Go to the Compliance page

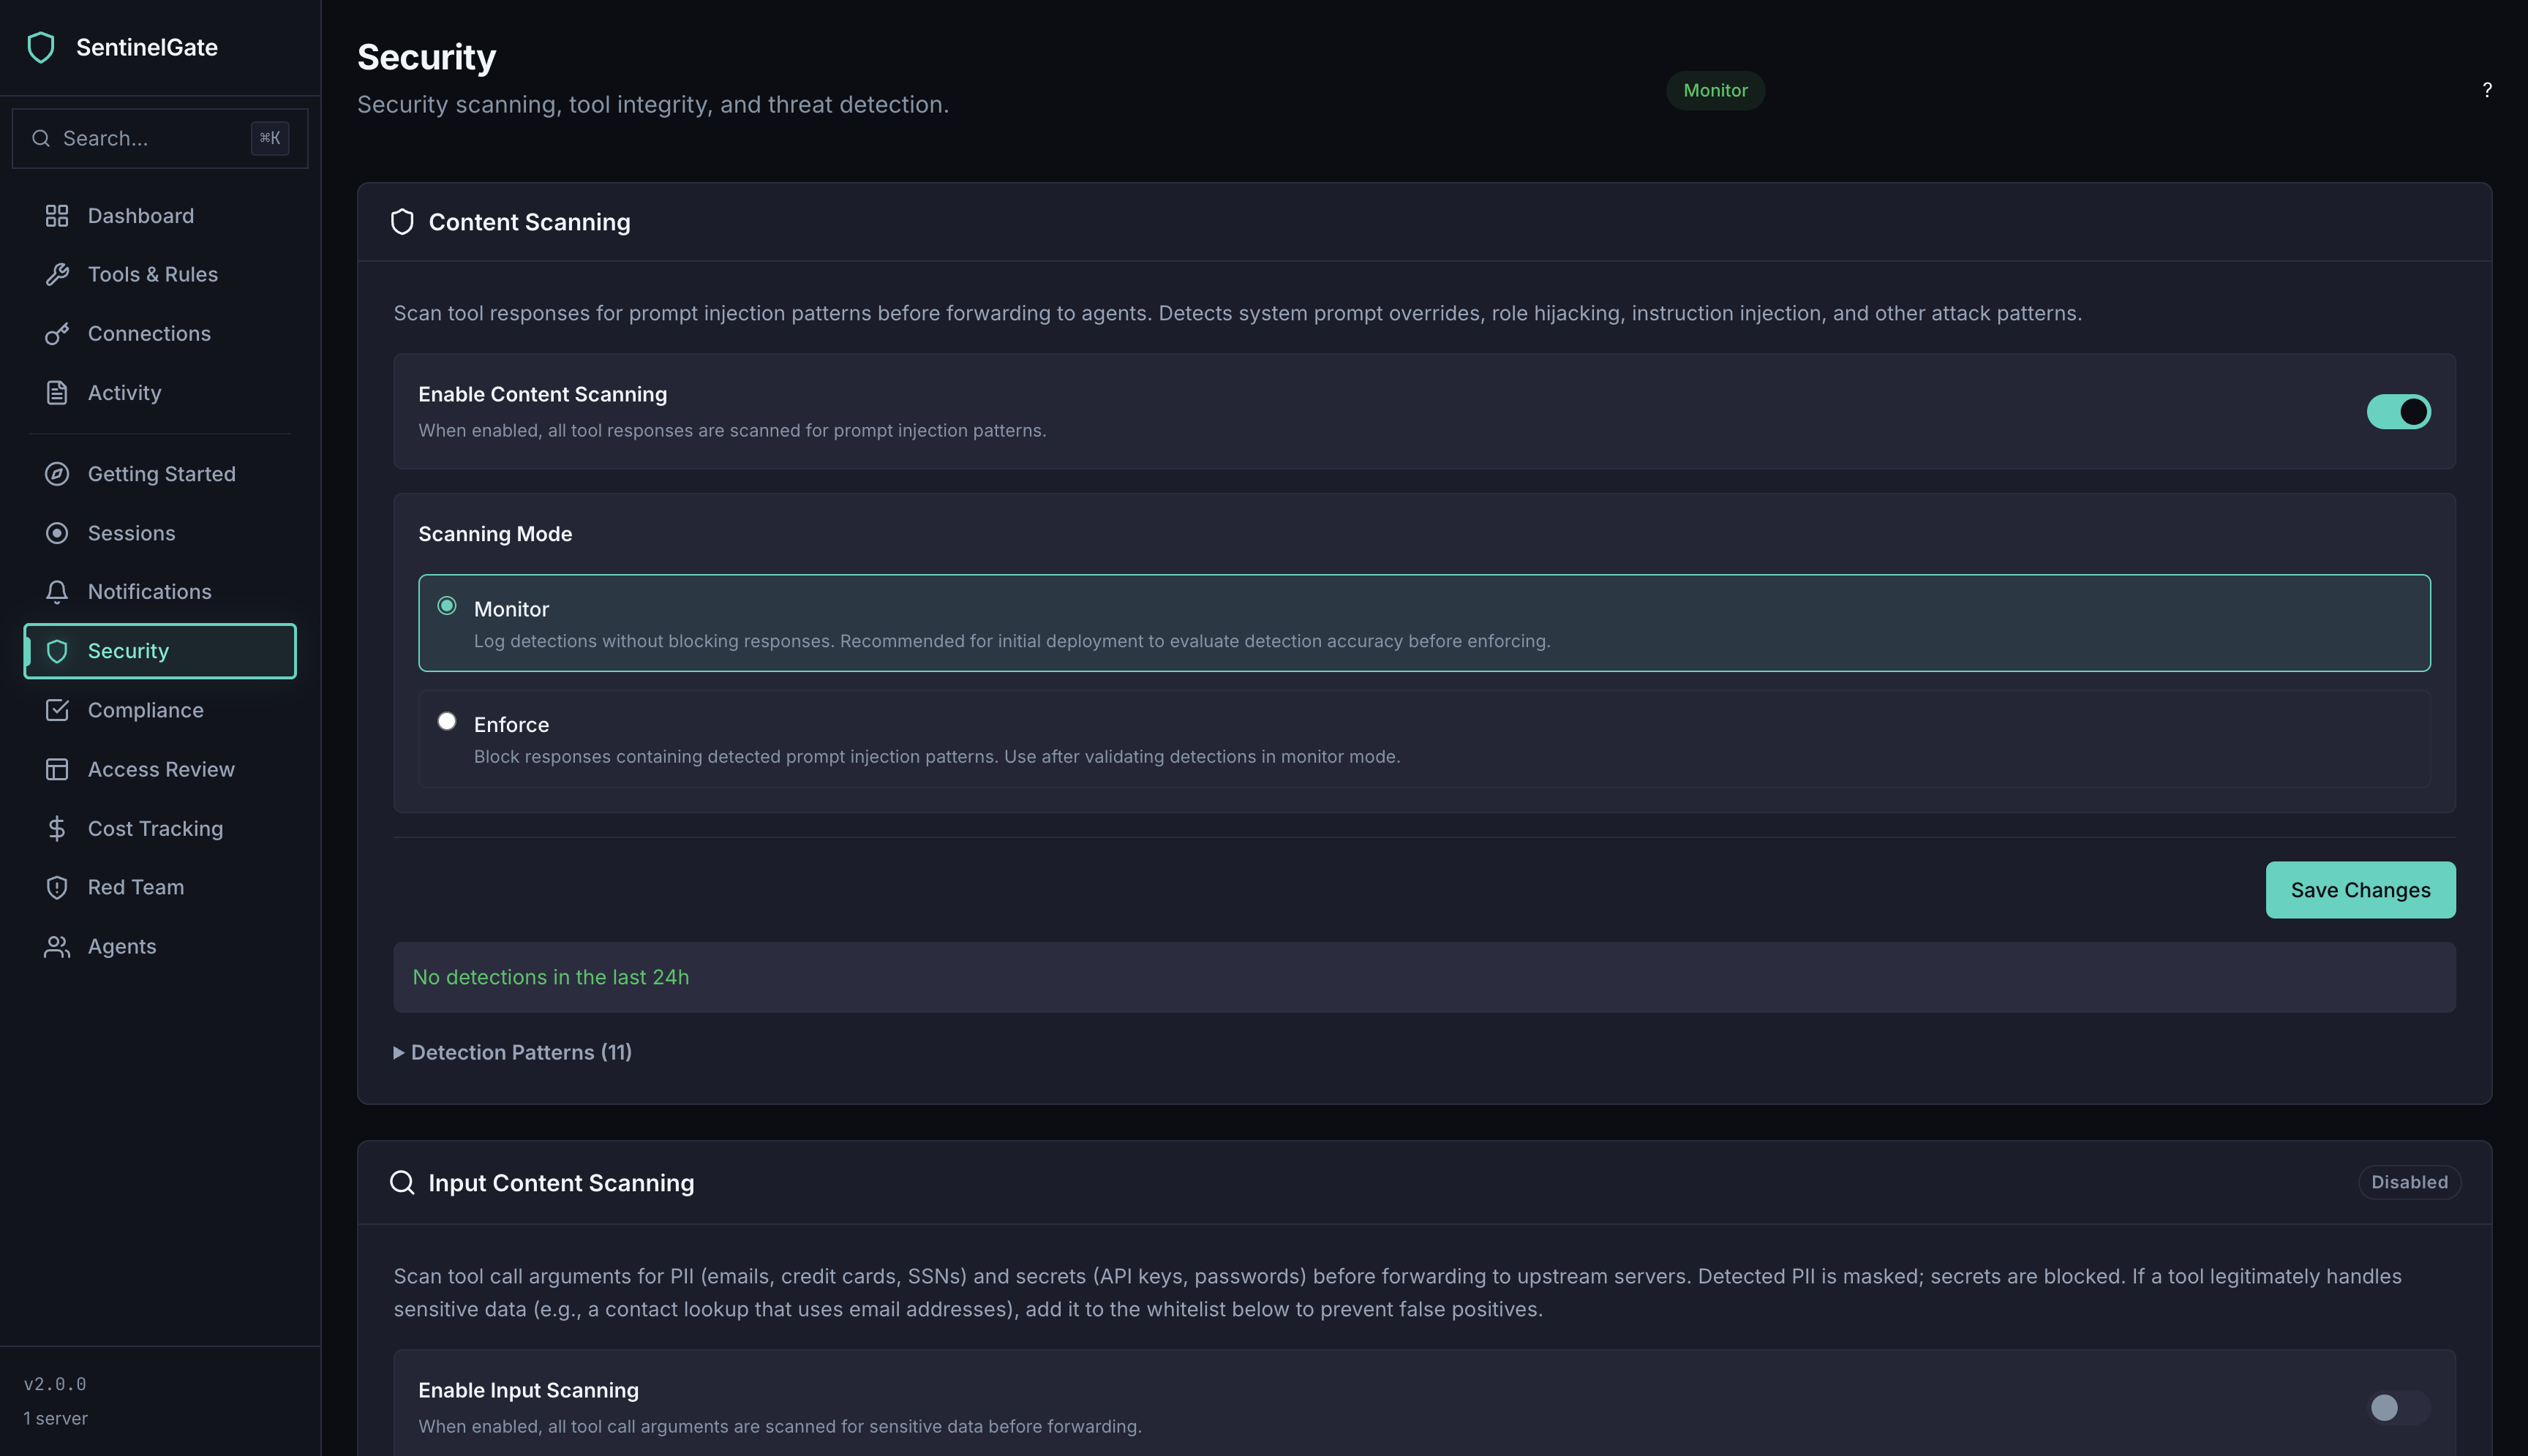point(145,710)
